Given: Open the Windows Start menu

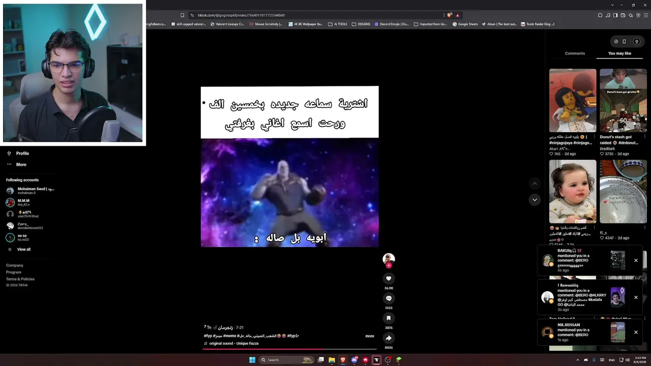Looking at the screenshot, I should pos(252,360).
